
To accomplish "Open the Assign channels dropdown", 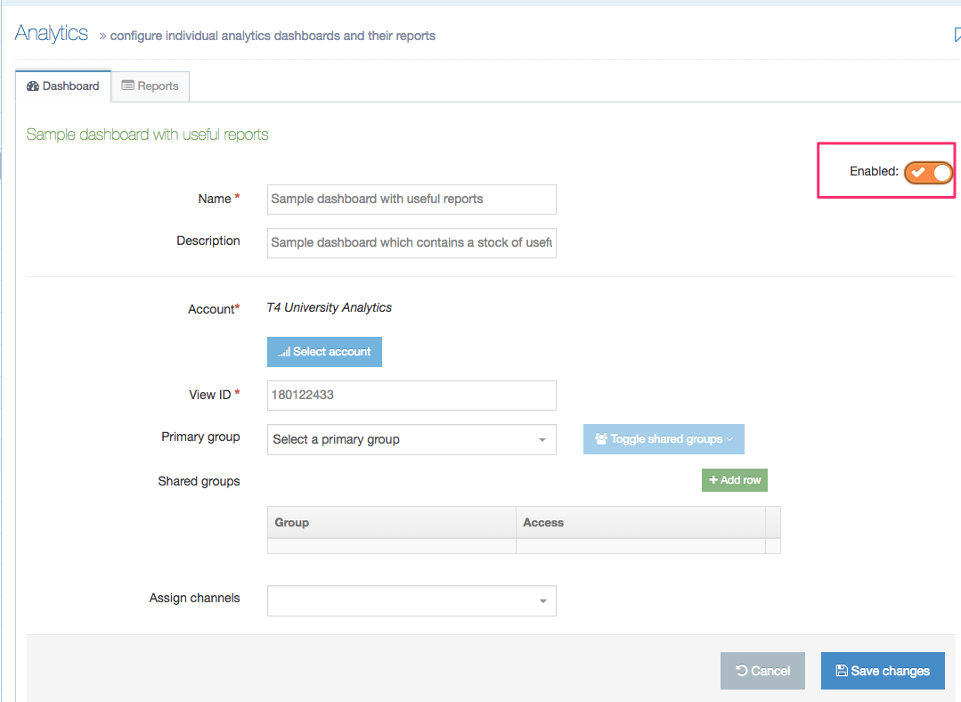I will click(x=411, y=601).
